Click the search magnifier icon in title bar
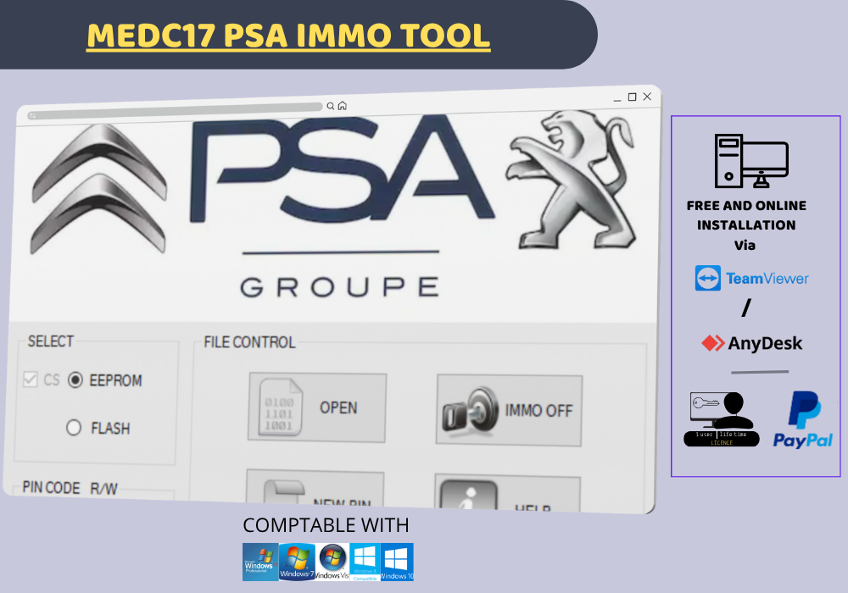Image resolution: width=848 pixels, height=593 pixels. (331, 107)
